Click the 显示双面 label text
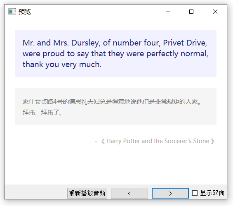233x206 pixels. (212, 193)
